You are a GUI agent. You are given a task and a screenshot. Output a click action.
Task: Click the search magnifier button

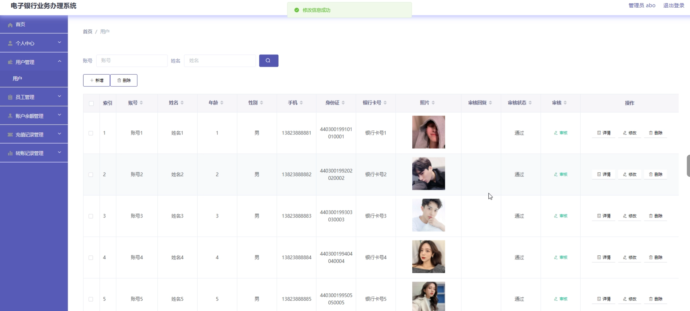pyautogui.click(x=269, y=60)
